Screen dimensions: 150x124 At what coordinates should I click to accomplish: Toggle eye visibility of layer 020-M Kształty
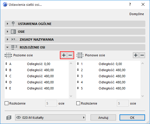(x=19, y=118)
